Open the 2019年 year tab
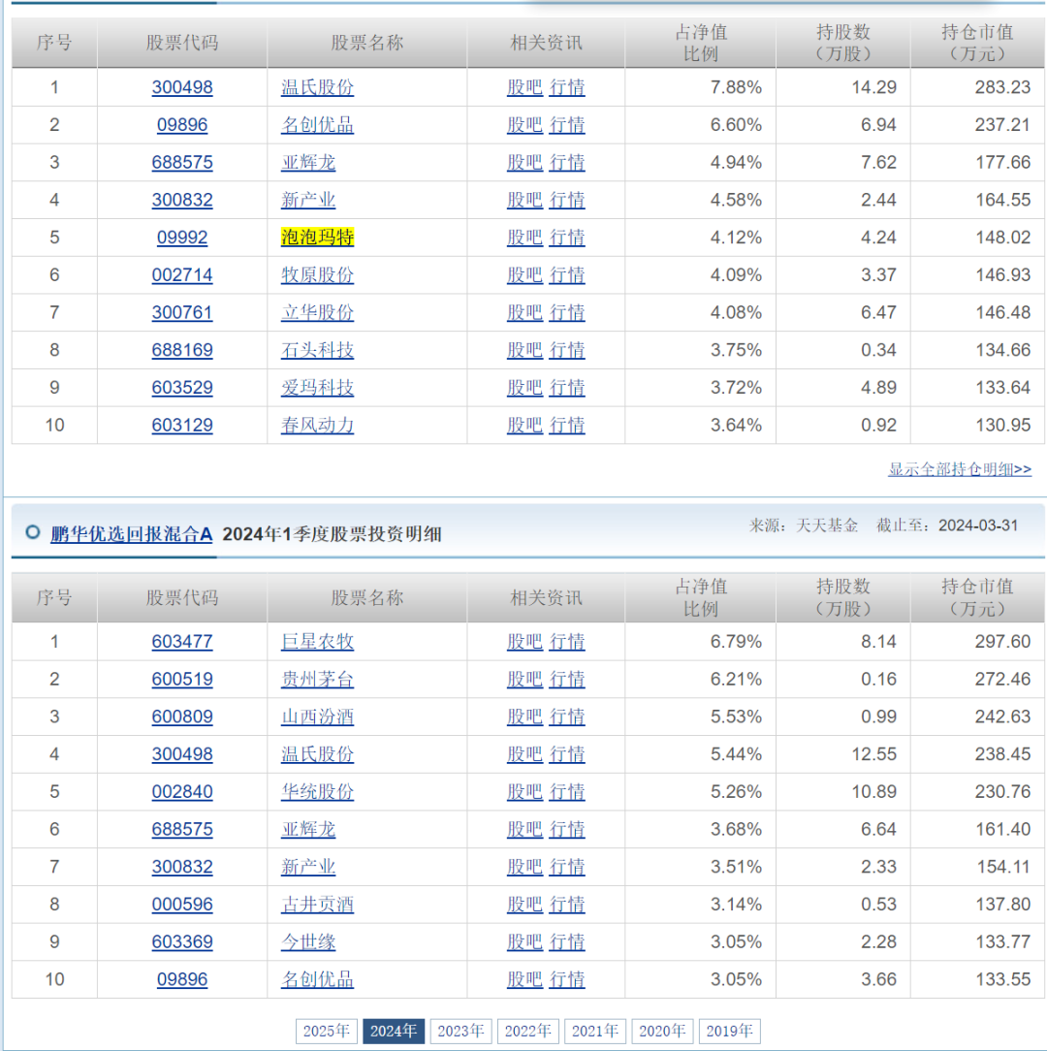 (x=729, y=1031)
